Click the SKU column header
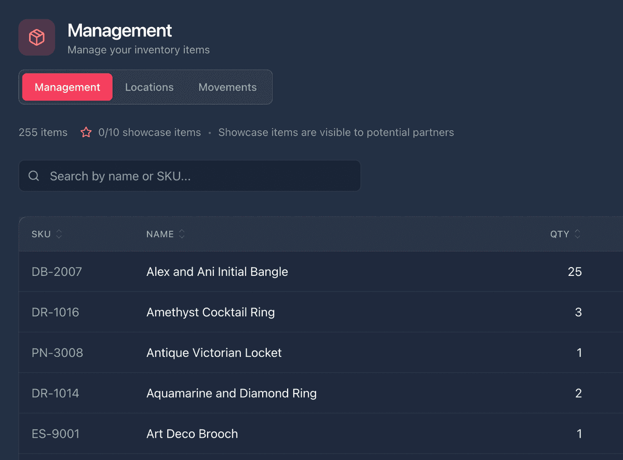 click(42, 234)
